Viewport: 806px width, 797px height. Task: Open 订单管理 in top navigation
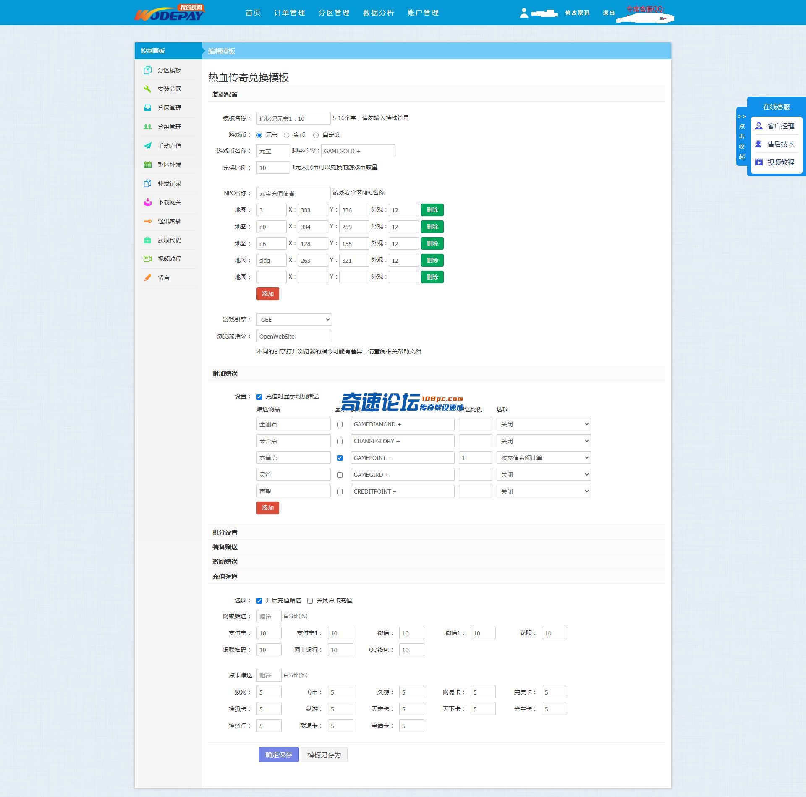290,13
